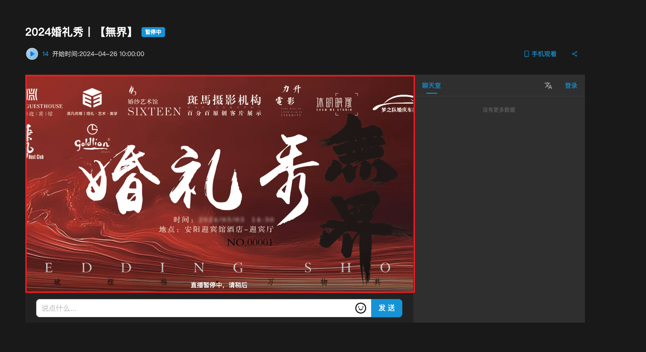Click the SIXTEEN 婚纱艺术馆 logo
Image resolution: width=646 pixels, height=352 pixels.
tap(154, 102)
